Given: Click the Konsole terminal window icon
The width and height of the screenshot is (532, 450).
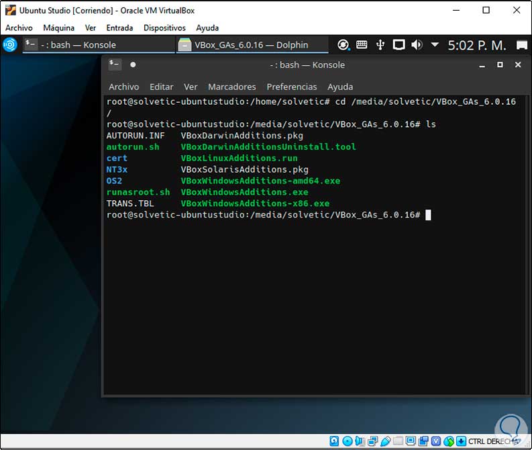Looking at the screenshot, I should tap(114, 64).
